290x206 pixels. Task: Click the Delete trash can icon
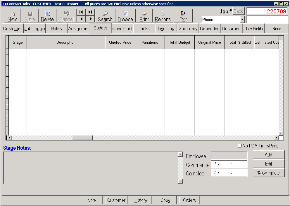point(47,14)
